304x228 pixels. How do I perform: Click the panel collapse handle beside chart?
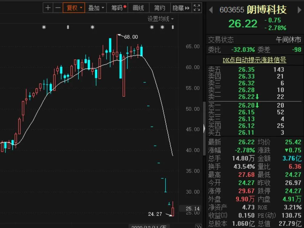click(204, 128)
